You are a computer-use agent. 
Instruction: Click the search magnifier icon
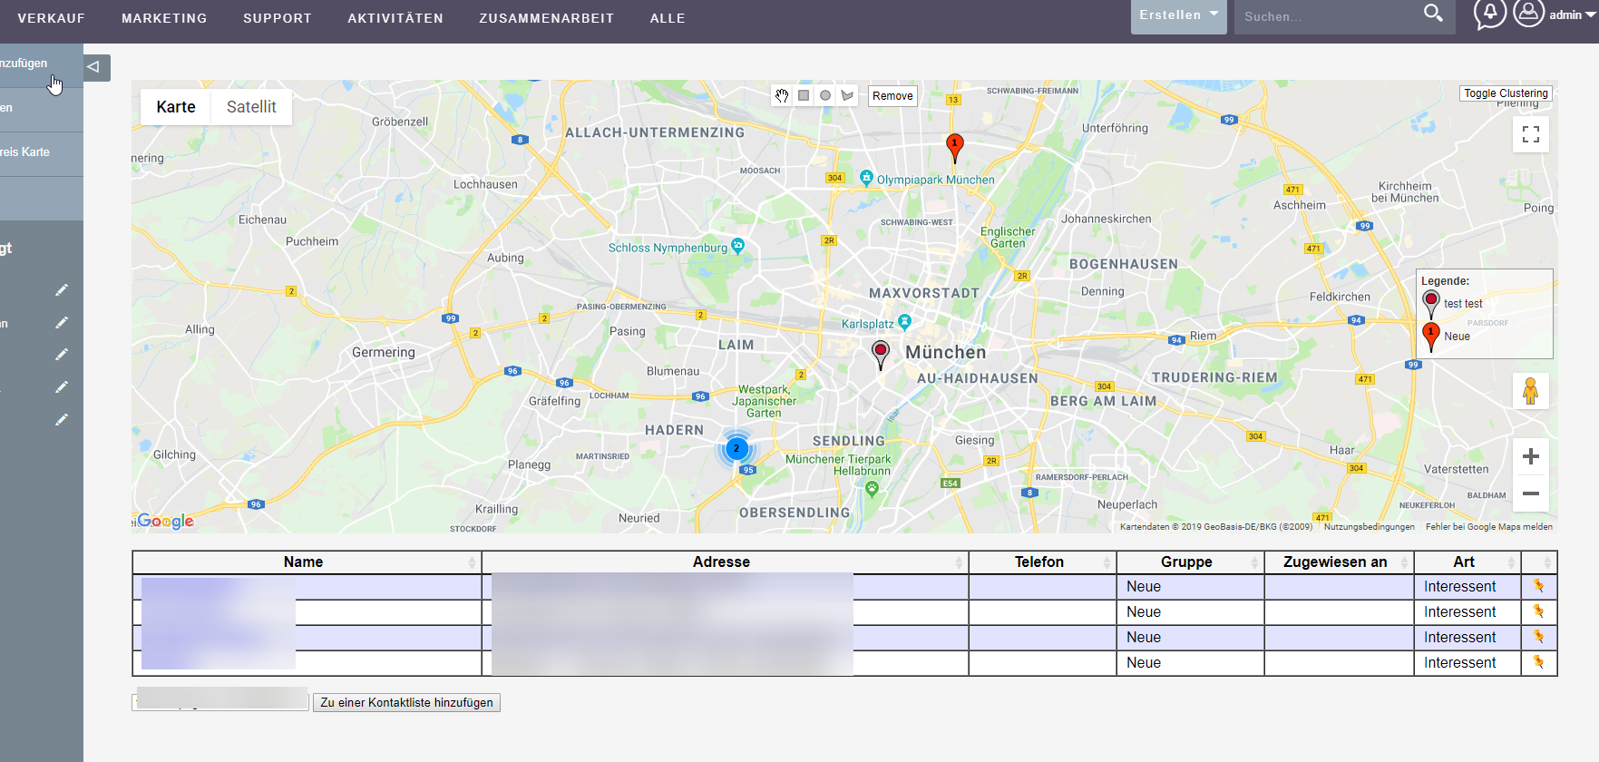[x=1433, y=14]
